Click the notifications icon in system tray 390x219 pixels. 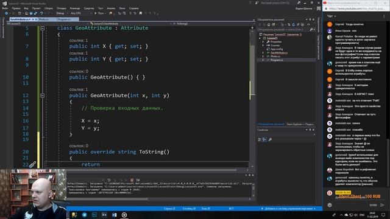[383, 215]
